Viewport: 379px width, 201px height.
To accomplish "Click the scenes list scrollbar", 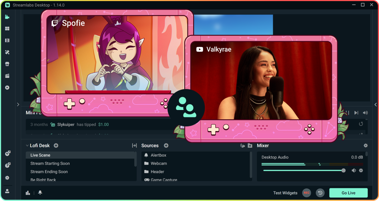I will 136,159.
